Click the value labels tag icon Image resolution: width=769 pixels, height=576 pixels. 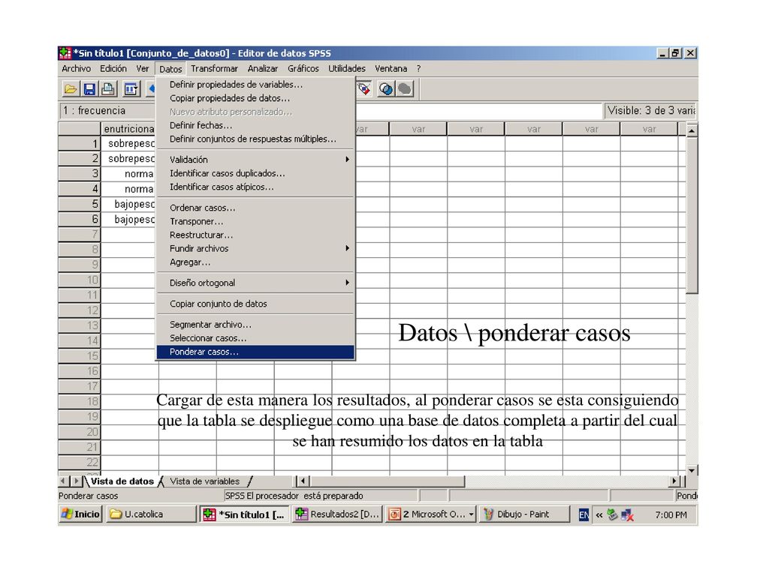click(x=364, y=89)
